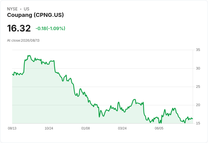
Task: Click the At close:2026/08/13 timestamp
Action: tap(23, 41)
